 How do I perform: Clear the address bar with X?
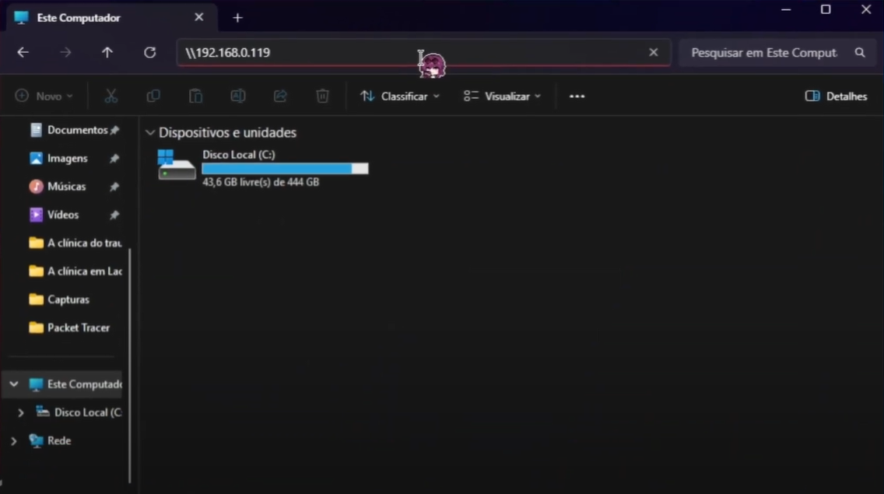tap(654, 52)
